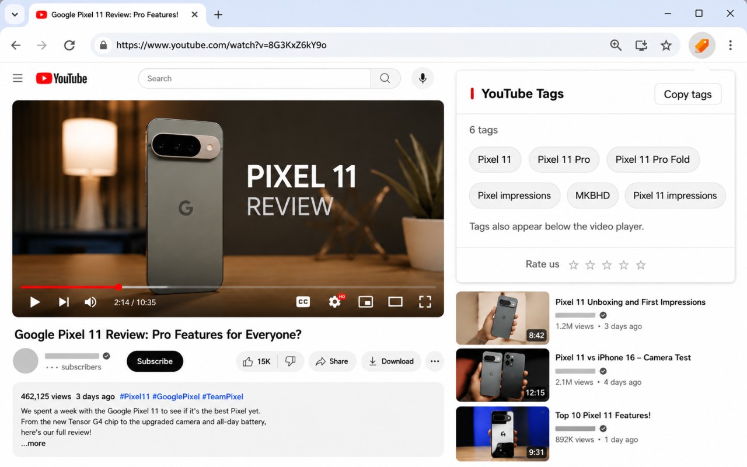Click the #TeamPixel hashtag
Screen dimensions: 747x467
point(223,396)
